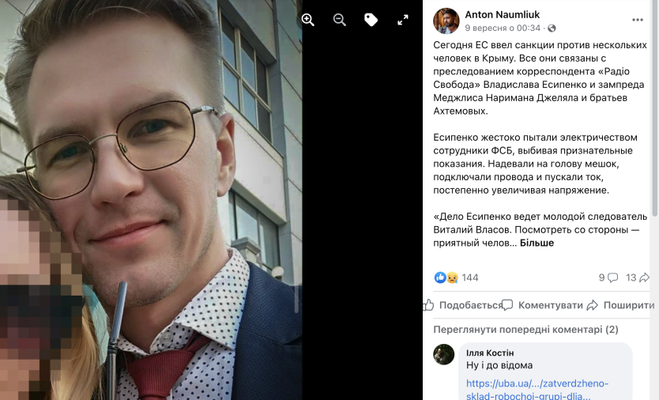This screenshot has height=400, width=659.
Task: Click the tag photo icon
Action: point(371,20)
